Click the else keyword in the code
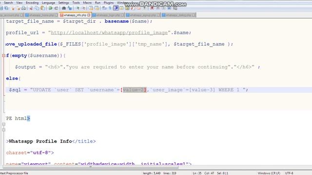The height and width of the screenshot is (175, 312). click(x=12, y=78)
